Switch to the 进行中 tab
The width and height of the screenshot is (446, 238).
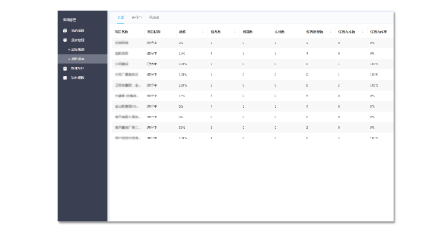(136, 18)
